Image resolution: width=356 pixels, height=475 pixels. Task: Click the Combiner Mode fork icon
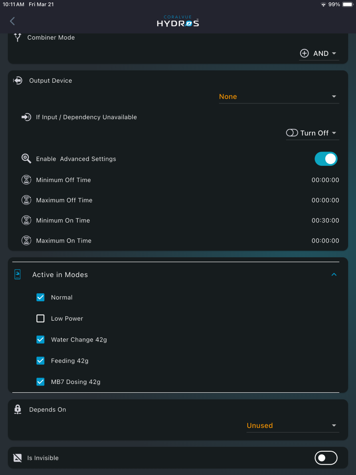point(17,38)
